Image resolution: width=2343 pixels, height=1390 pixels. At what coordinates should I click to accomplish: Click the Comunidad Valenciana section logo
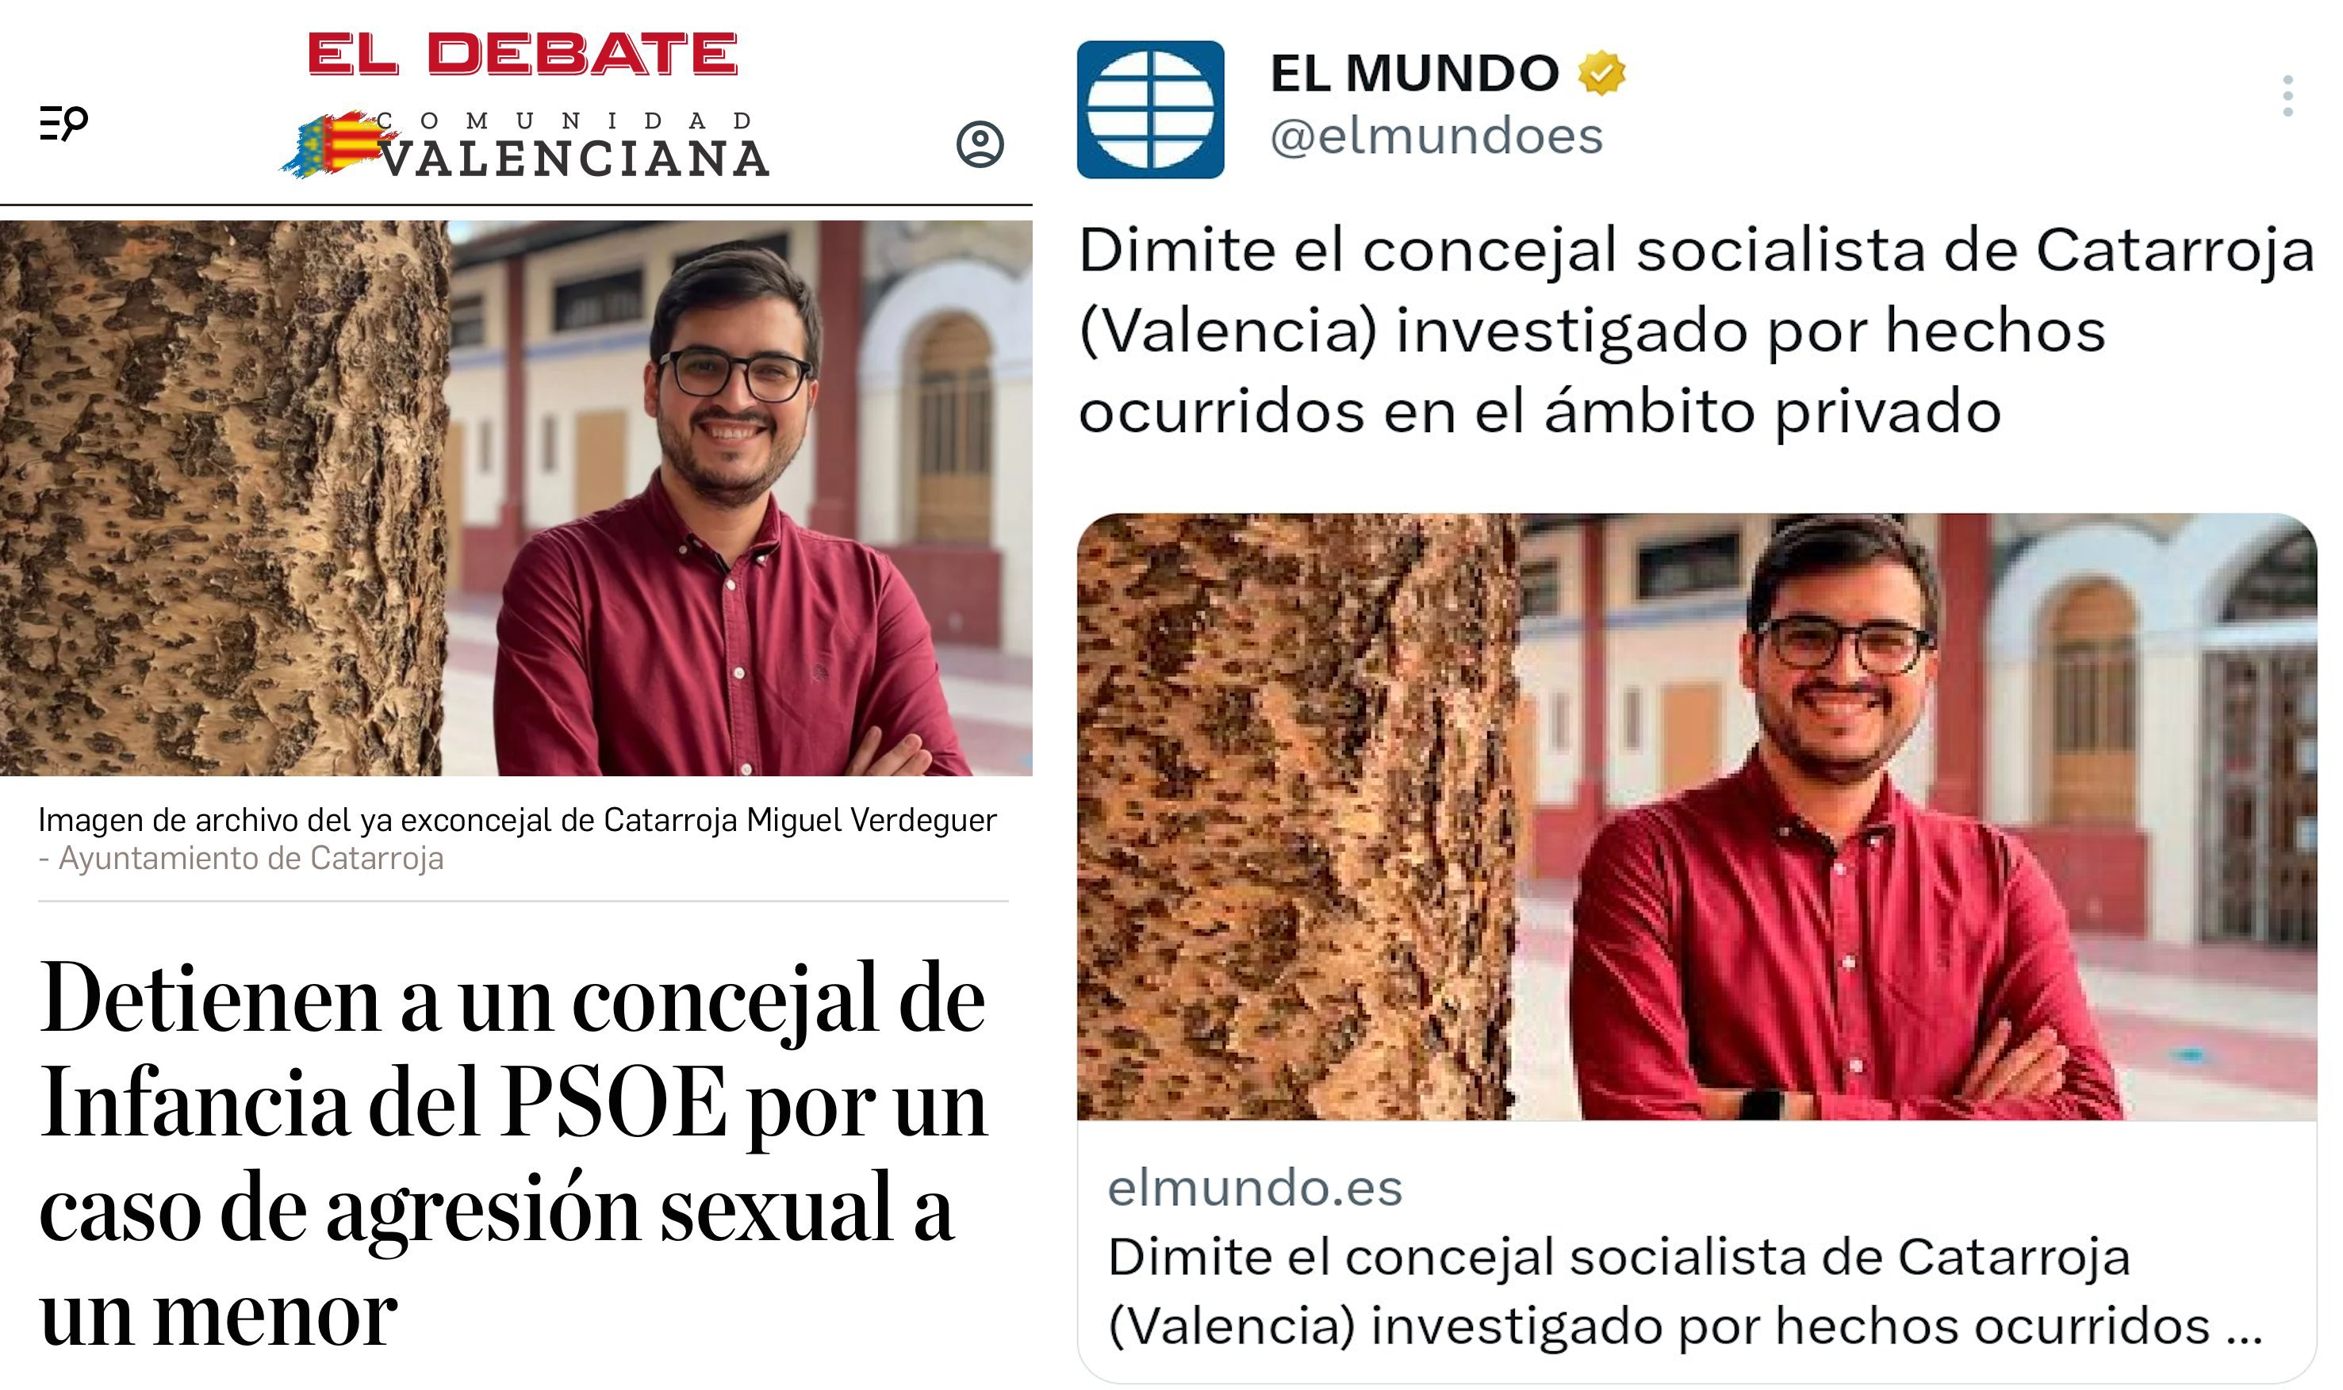526,145
